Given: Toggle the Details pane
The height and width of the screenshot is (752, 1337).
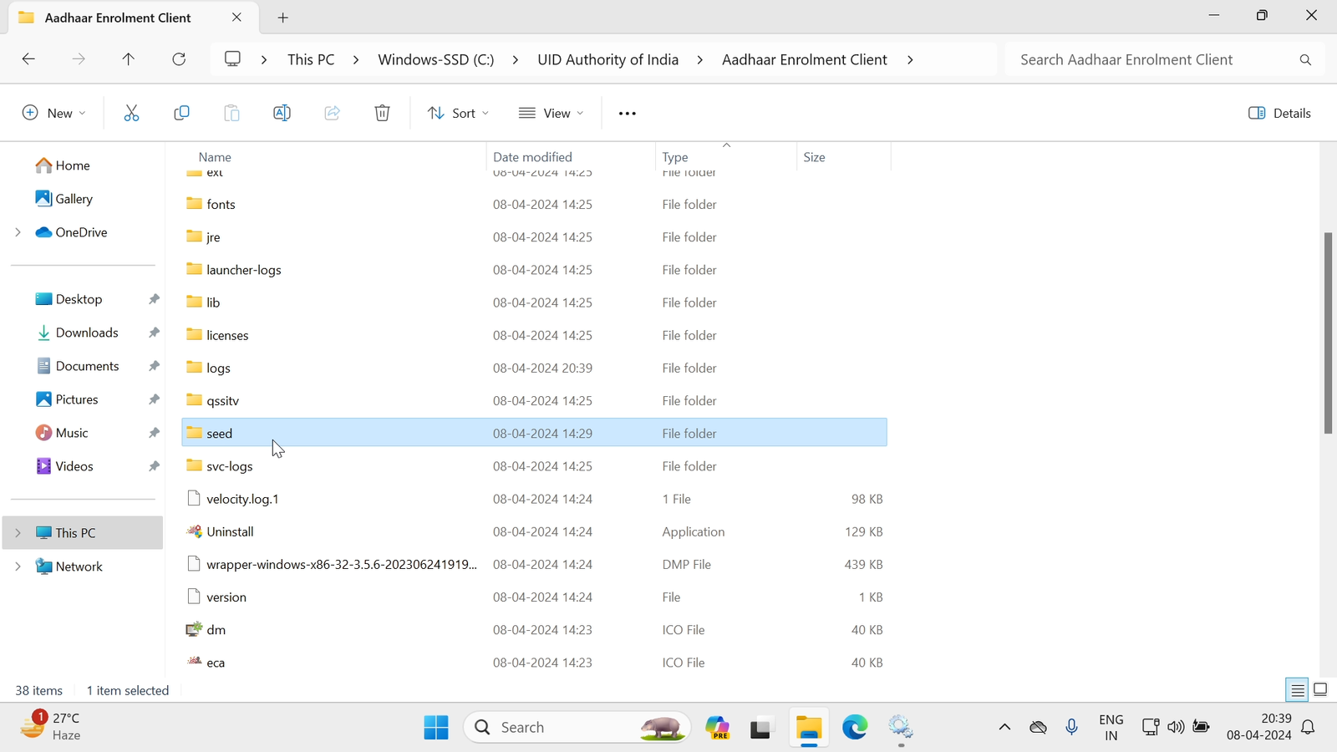Looking at the screenshot, I should point(1279,113).
